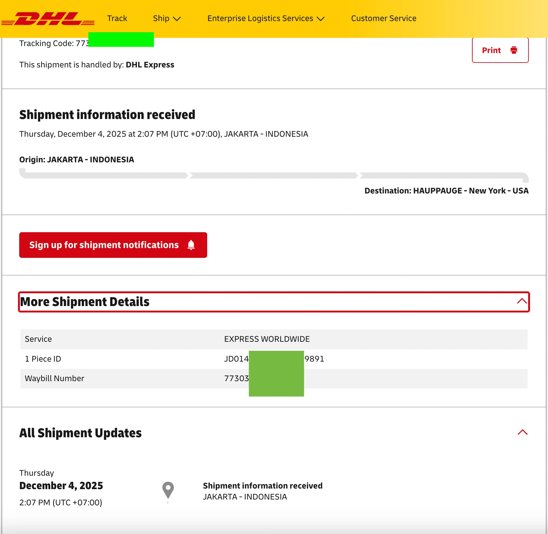Click the bell icon on notifications button
The height and width of the screenshot is (534, 548).
pyautogui.click(x=191, y=245)
